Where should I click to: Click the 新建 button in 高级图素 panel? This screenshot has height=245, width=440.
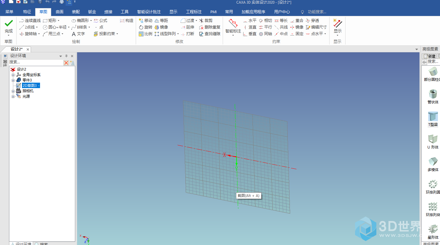click(x=429, y=56)
